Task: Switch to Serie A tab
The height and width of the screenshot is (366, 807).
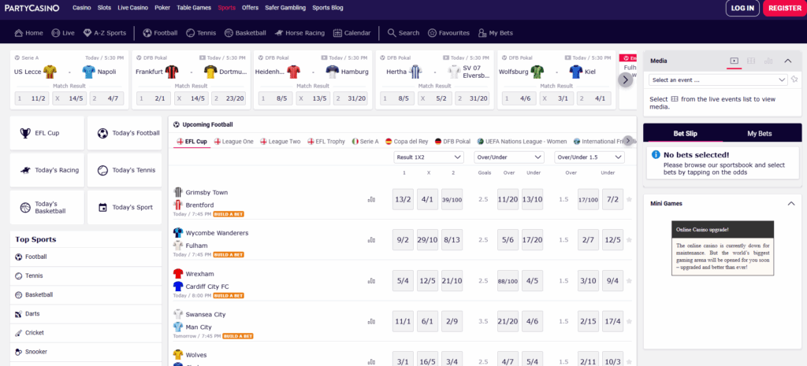Action: [366, 142]
